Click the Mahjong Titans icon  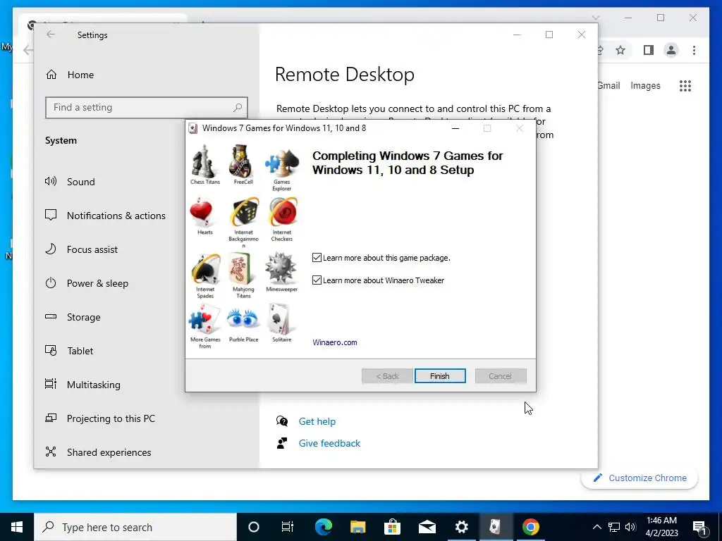(241, 268)
